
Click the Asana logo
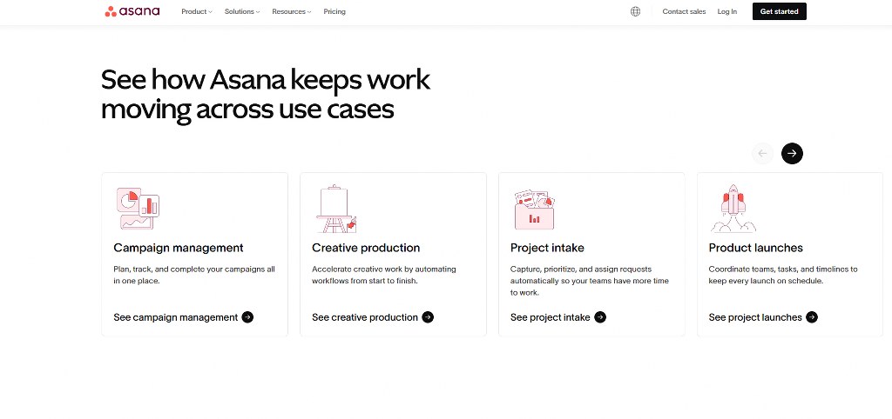(132, 11)
